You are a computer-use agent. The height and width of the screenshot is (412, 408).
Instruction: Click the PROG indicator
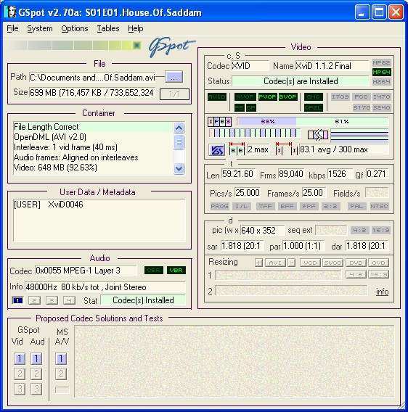click(x=220, y=206)
